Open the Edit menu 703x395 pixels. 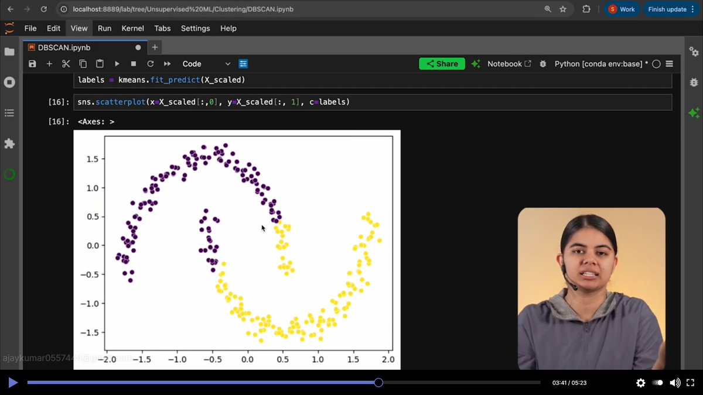point(53,28)
